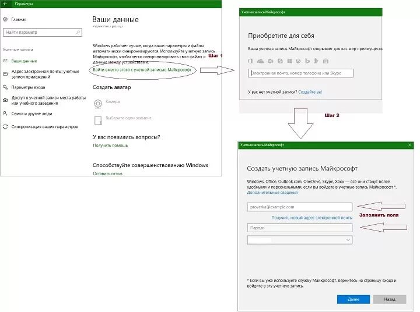Select Ваши данные in the sidebar
The image size is (420, 312).
[x=24, y=61]
